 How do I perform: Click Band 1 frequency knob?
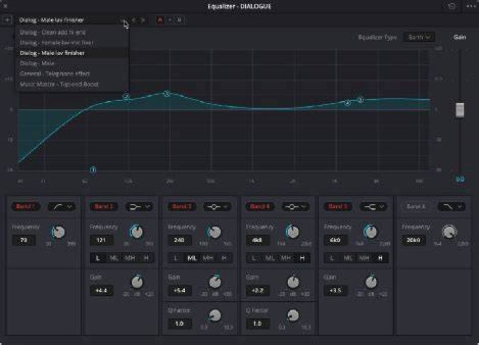(x=59, y=232)
